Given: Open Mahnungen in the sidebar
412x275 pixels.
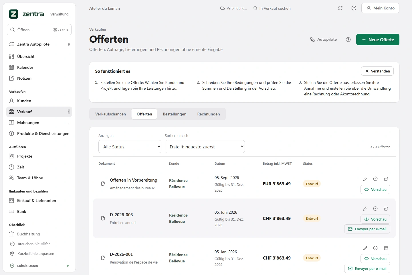Looking at the screenshot, I should click(x=39, y=123).
